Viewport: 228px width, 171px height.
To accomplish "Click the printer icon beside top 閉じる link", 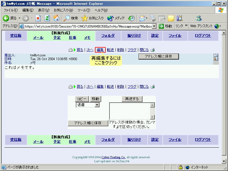I will (152, 50).
